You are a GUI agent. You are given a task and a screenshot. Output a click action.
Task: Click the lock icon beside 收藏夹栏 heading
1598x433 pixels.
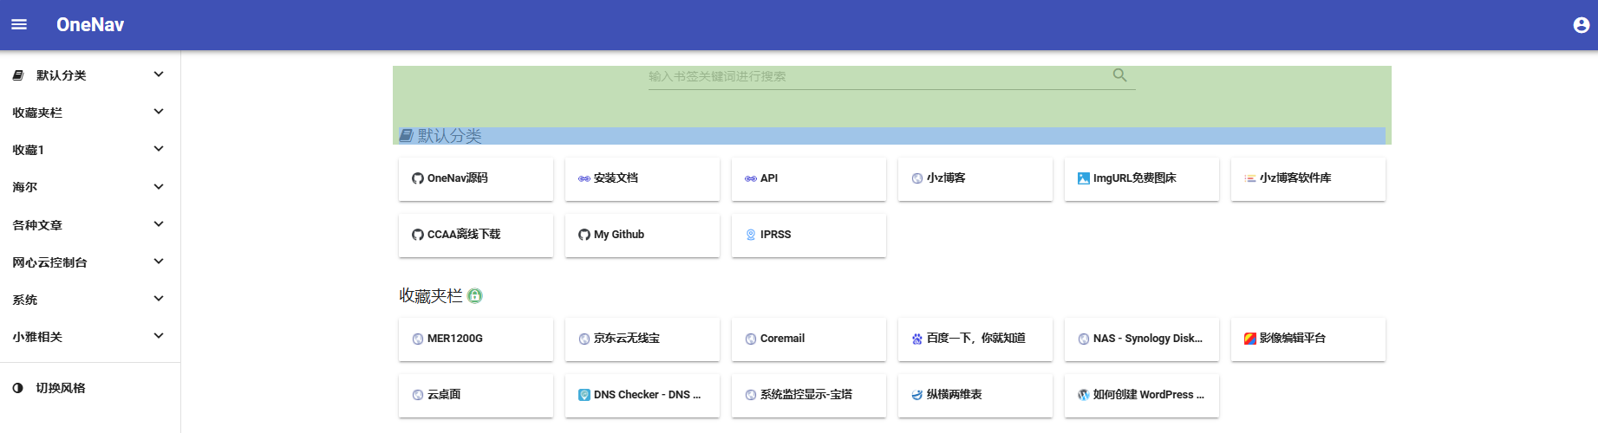pyautogui.click(x=475, y=296)
